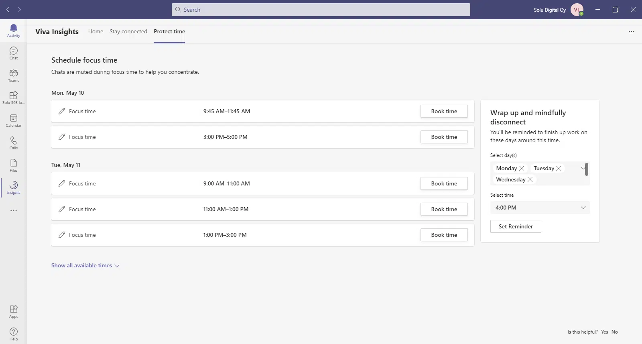Switch to the Home tab
Viewport: 642px width, 344px height.
95,31
